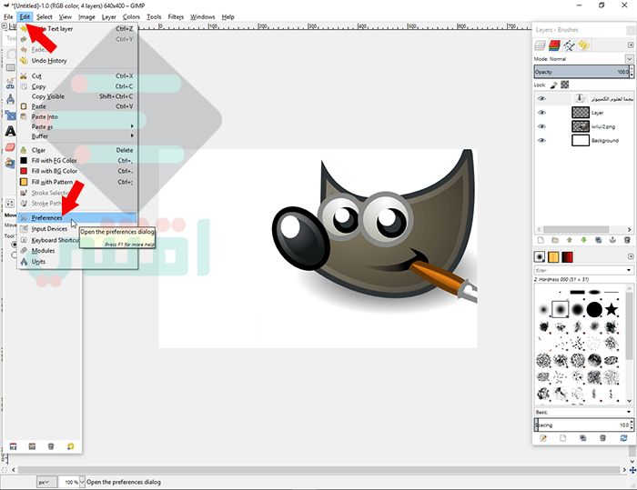Lower the layer with down arrow
Screen dimensions: 637x490
click(x=584, y=240)
